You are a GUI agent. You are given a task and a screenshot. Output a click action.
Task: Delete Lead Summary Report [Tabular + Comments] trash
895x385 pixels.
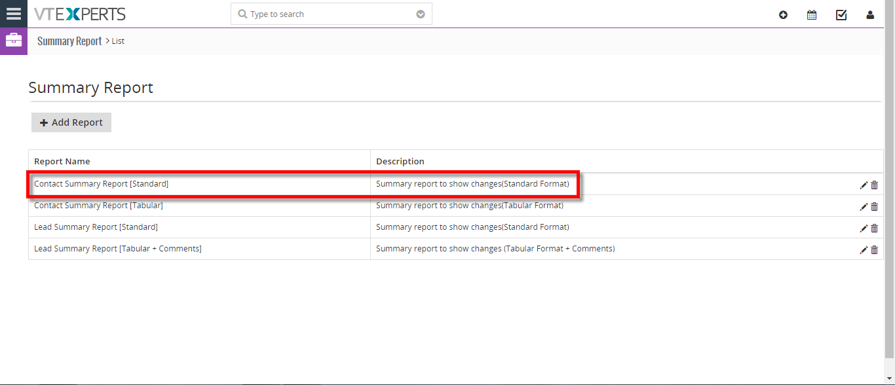[x=874, y=250]
